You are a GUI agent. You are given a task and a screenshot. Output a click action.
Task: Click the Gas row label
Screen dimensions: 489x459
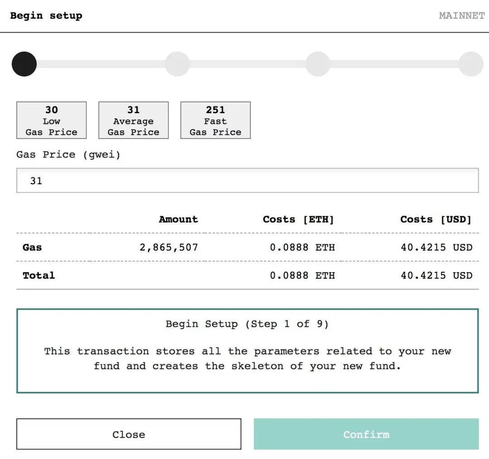coord(32,248)
